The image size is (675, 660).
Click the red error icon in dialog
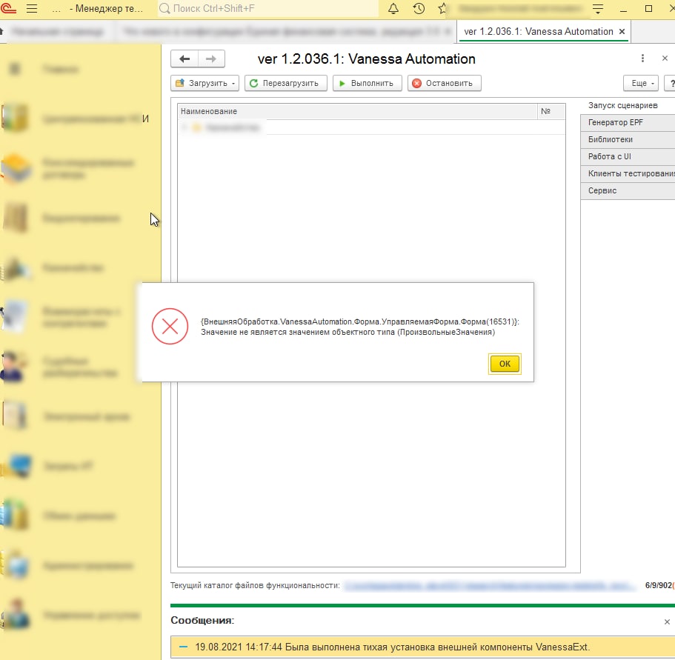[x=170, y=327]
